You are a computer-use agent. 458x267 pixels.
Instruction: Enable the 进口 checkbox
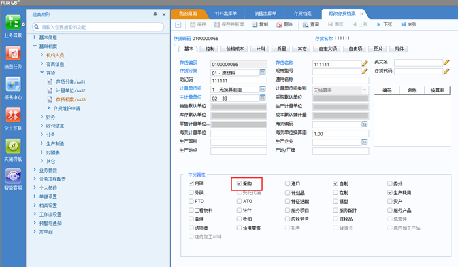287,183
